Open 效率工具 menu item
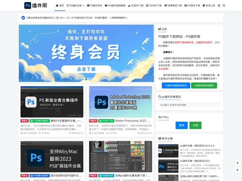 point(209,6)
